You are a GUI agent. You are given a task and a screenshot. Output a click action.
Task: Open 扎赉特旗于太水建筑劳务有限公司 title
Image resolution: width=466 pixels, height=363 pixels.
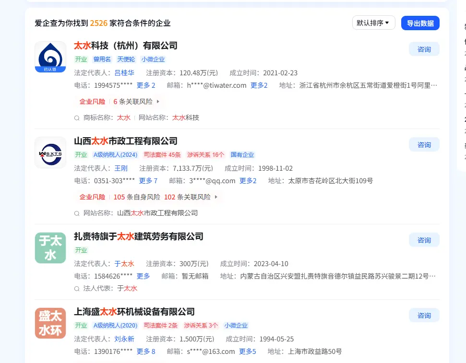pos(139,236)
